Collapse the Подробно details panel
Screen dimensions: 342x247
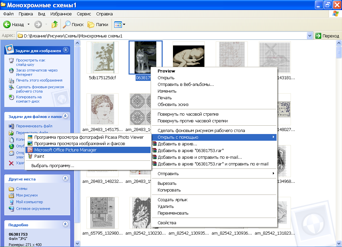65,224
